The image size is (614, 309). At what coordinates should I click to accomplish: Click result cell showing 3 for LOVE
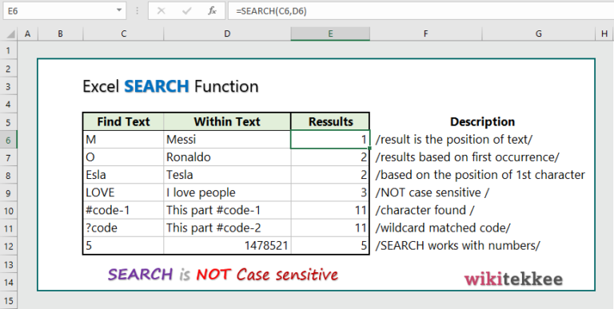pos(330,192)
